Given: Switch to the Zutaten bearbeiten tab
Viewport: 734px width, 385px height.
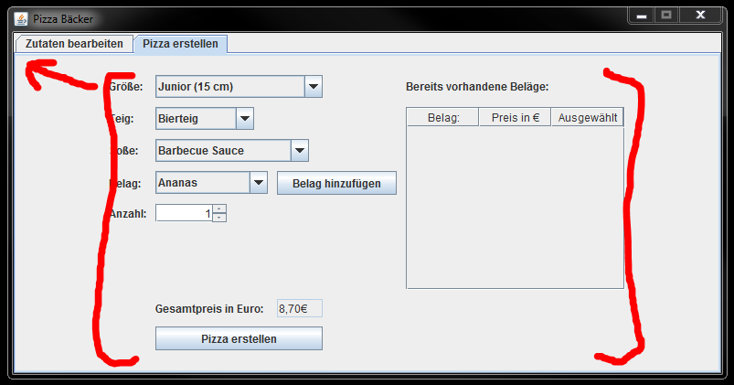Looking at the screenshot, I should coord(74,44).
